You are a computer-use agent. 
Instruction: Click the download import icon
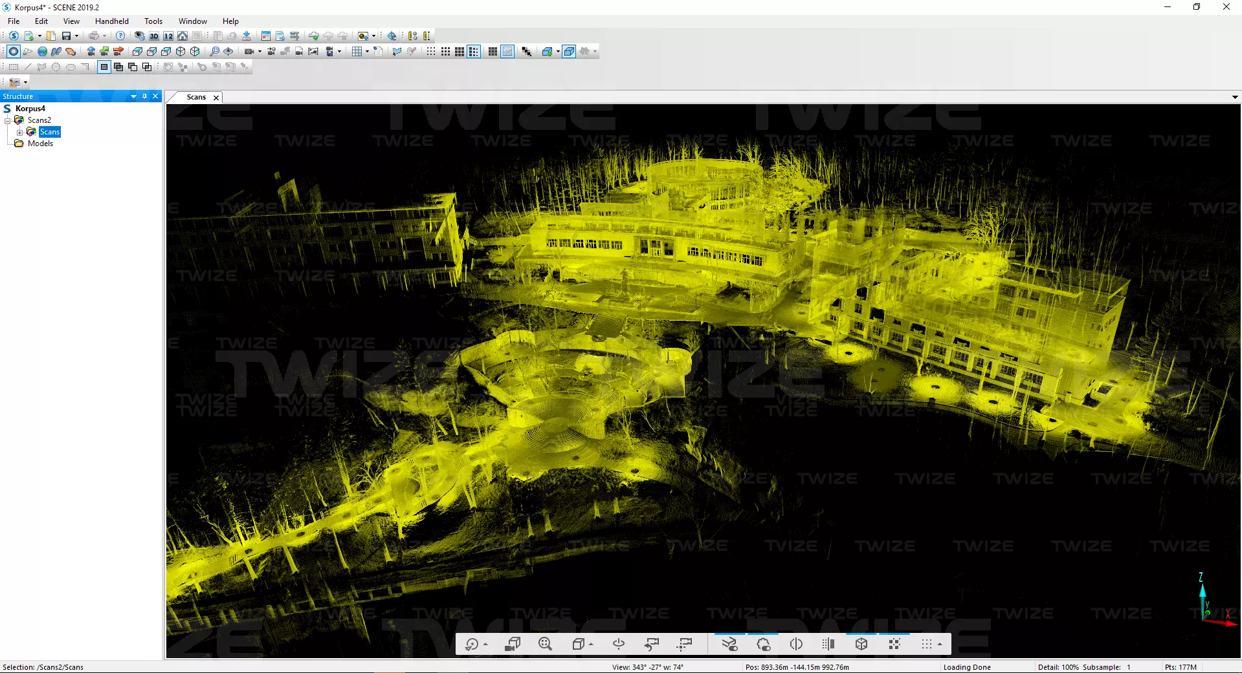coord(247,36)
